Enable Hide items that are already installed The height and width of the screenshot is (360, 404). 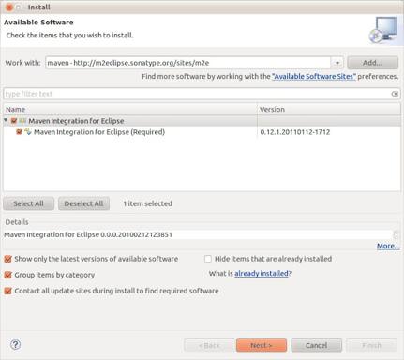click(x=208, y=259)
